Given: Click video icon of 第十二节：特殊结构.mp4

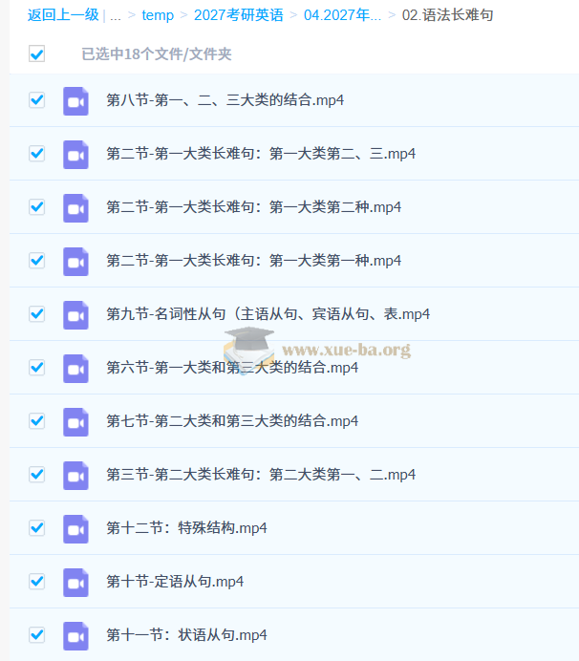Looking at the screenshot, I should pyautogui.click(x=75, y=528).
